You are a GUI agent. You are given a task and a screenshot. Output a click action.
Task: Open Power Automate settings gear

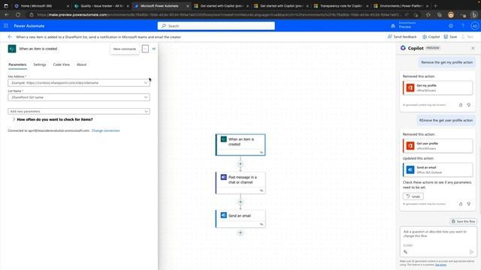pos(451,26)
